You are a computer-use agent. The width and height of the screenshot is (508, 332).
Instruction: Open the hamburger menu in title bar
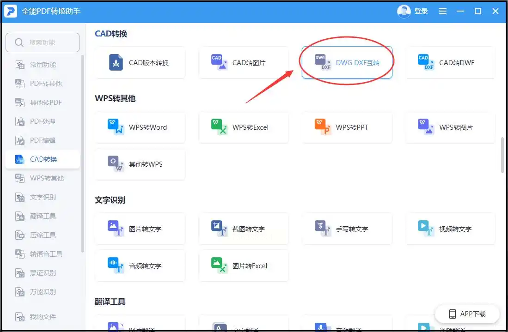[x=442, y=12]
